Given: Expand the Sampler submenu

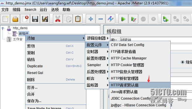Looking at the screenshot, I should (97, 65).
